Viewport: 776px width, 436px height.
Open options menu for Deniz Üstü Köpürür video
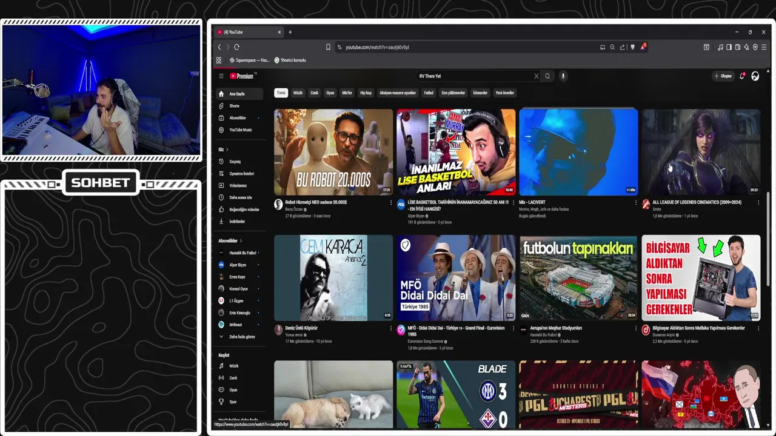[390, 328]
